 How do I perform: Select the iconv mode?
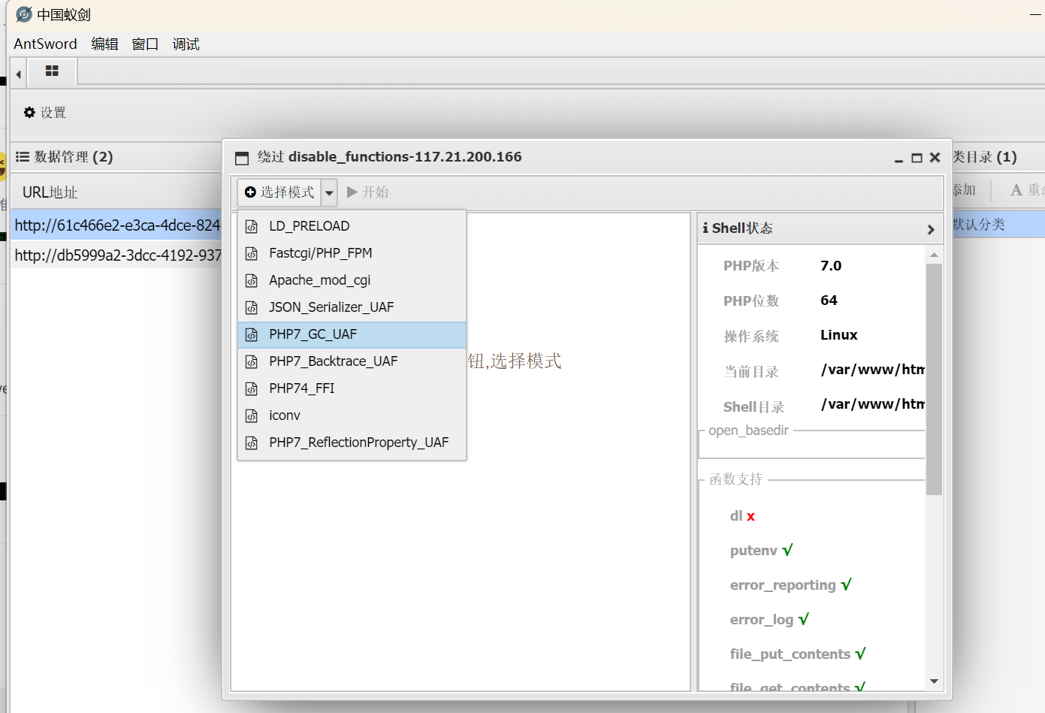point(352,415)
